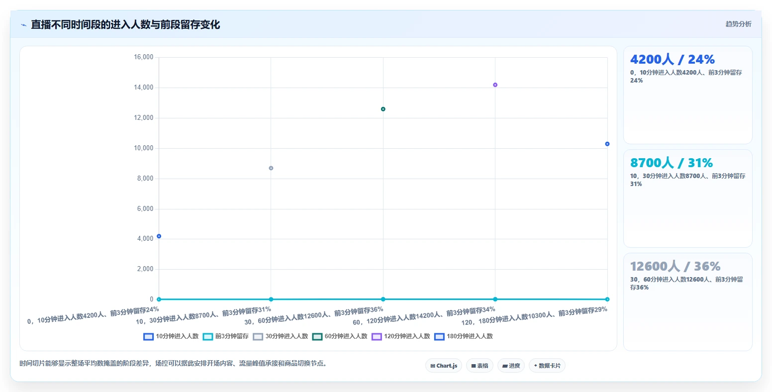Click the 趋势分析 label
This screenshot has width=772, height=392.
tap(738, 24)
